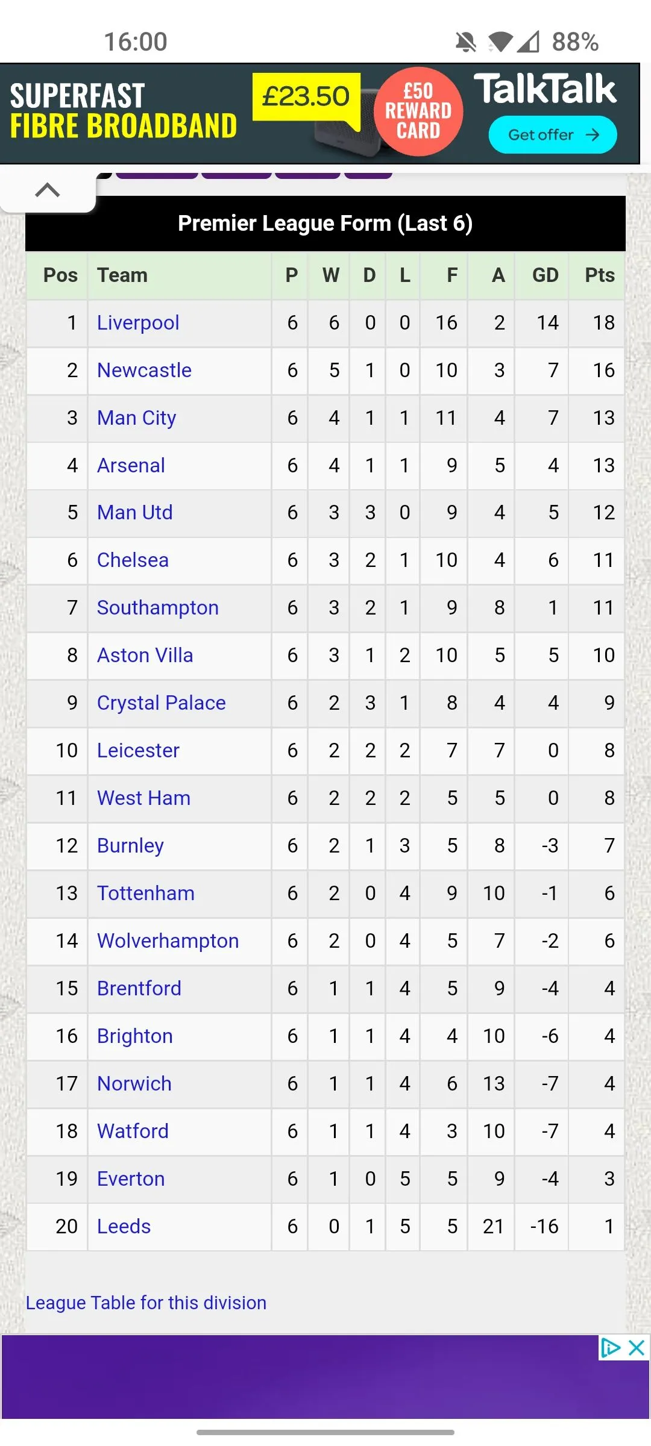Tap the £50 Reward Card badge
The height and width of the screenshot is (1446, 651).
tap(418, 111)
